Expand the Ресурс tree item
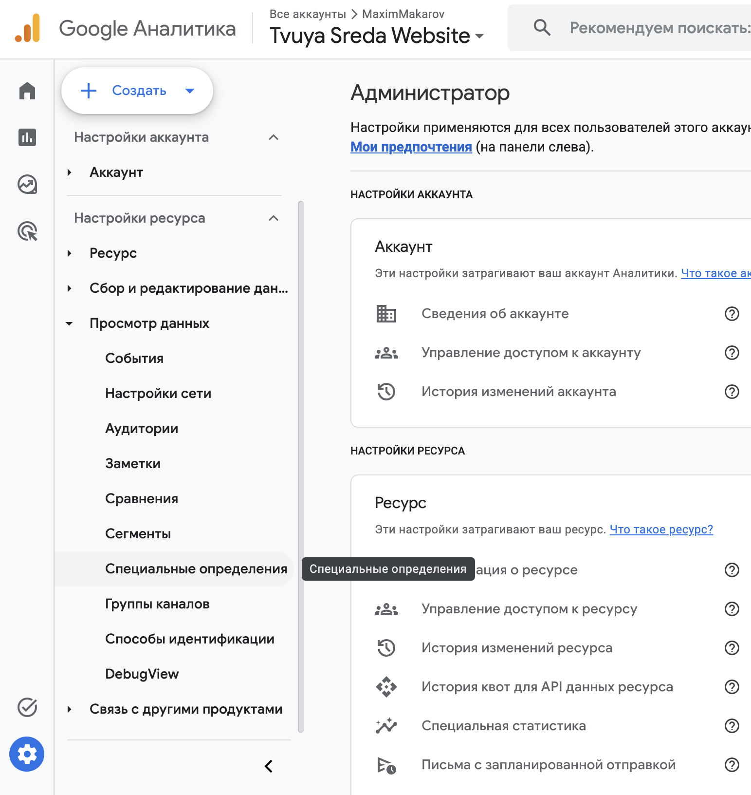Image resolution: width=751 pixels, height=795 pixels. pyautogui.click(x=70, y=253)
